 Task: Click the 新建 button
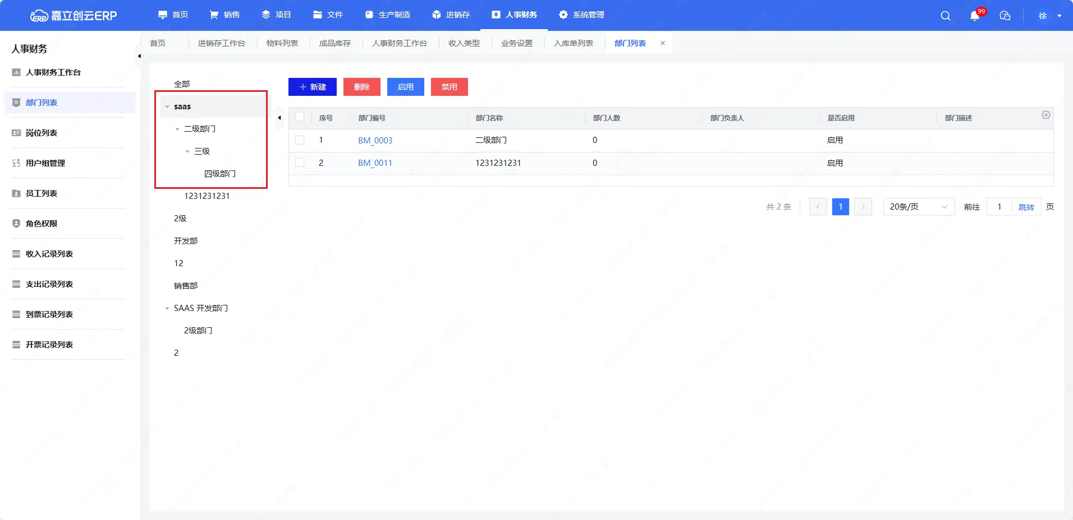tap(313, 87)
